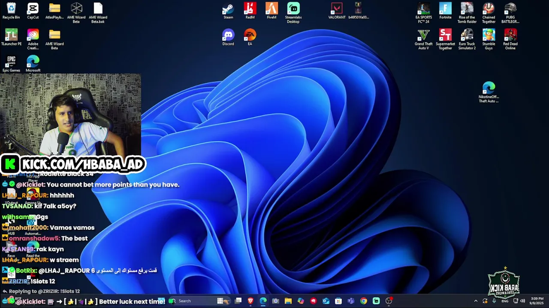Open Rise of the Tomb Raider icon

(x=467, y=13)
